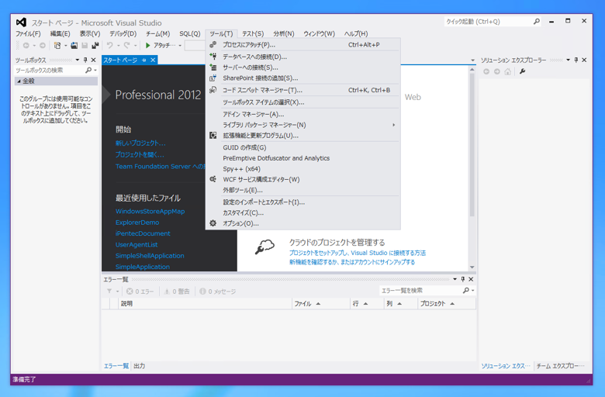Click the quick launch search magnifier icon
605x397 pixels.
tap(536, 22)
